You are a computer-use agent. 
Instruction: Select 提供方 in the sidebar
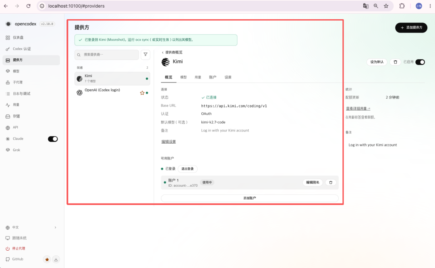pyautogui.click(x=31, y=60)
